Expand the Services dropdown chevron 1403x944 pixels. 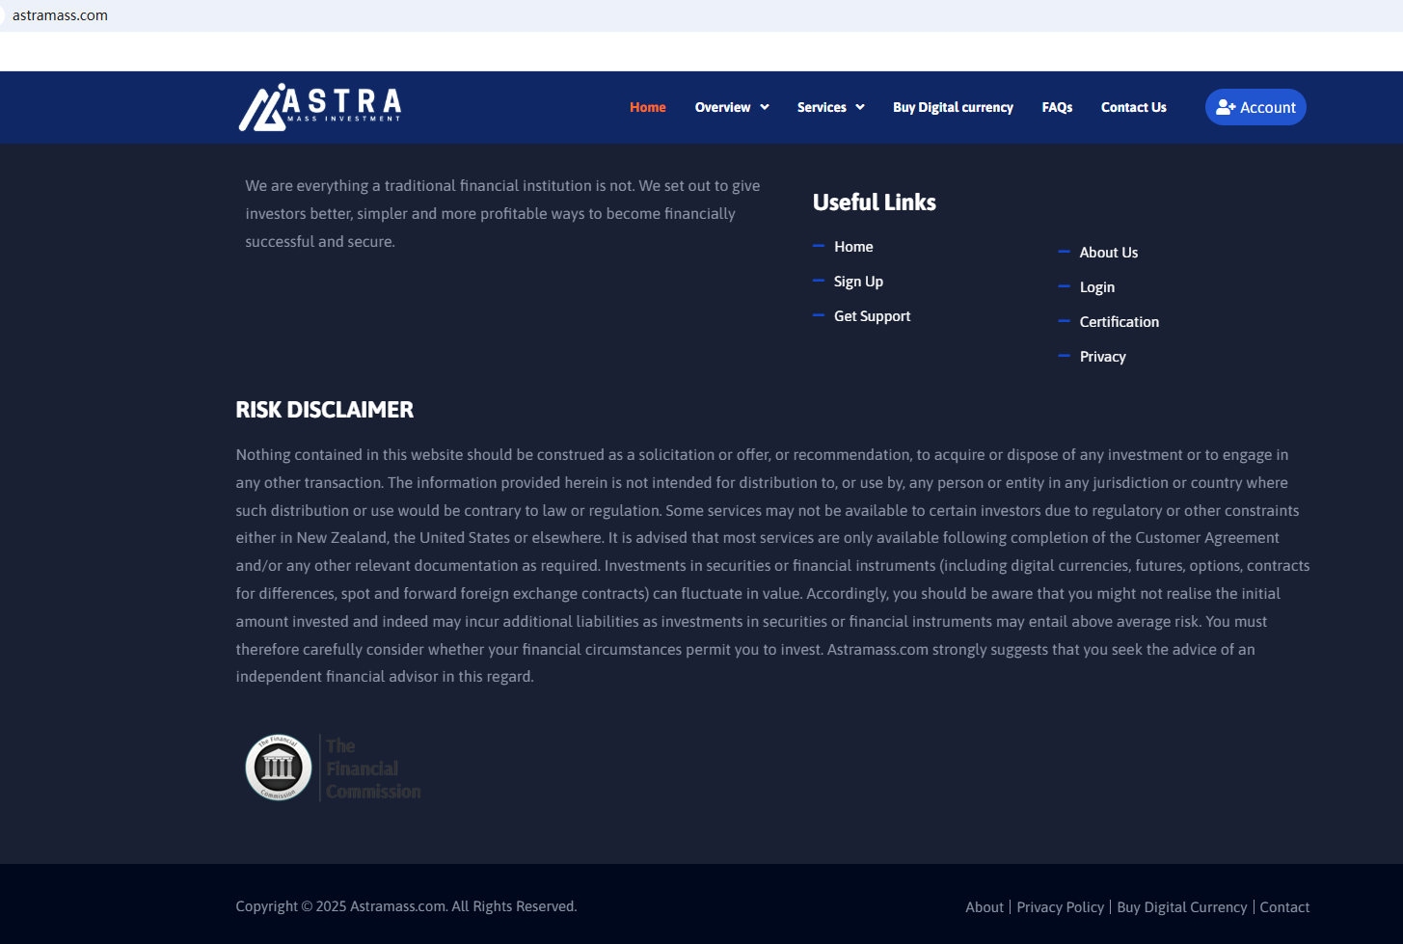pyautogui.click(x=860, y=107)
